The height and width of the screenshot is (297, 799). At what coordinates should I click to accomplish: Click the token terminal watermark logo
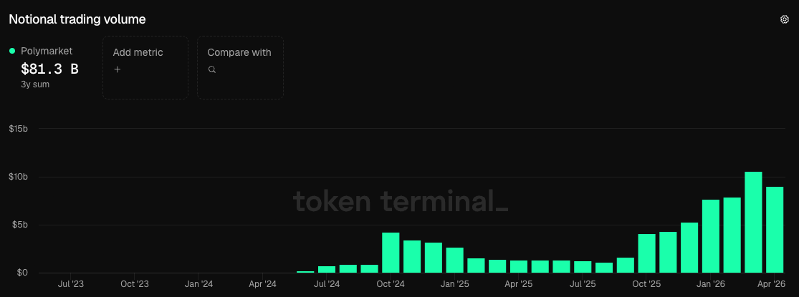pos(401,201)
